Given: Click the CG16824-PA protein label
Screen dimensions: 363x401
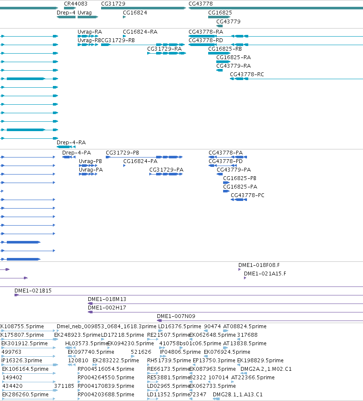Looking at the screenshot, I should pos(140,161).
